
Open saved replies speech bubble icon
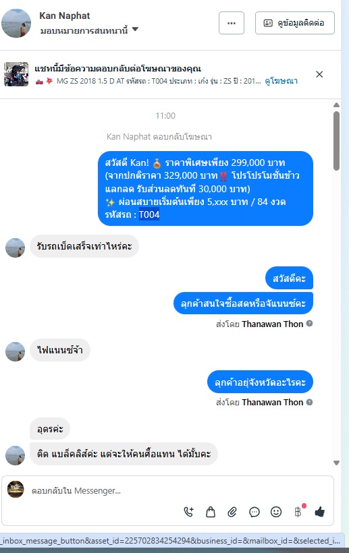[254, 512]
